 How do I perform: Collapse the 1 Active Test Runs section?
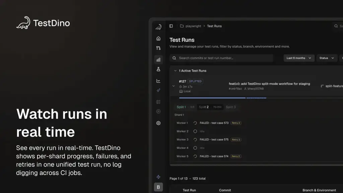175,71
